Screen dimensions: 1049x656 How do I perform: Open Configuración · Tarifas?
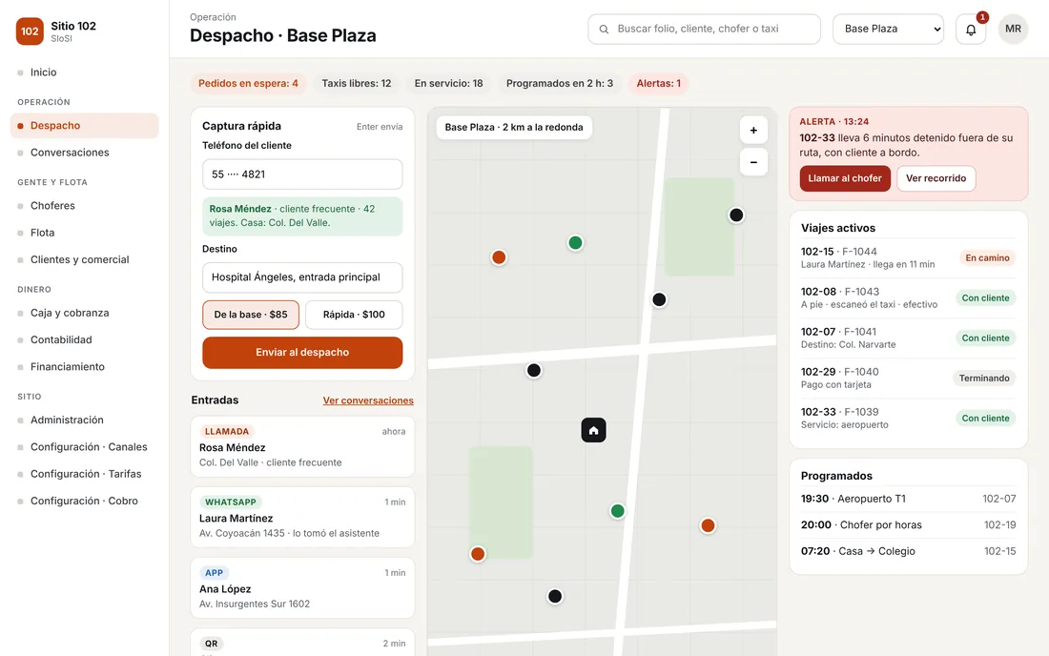click(84, 474)
